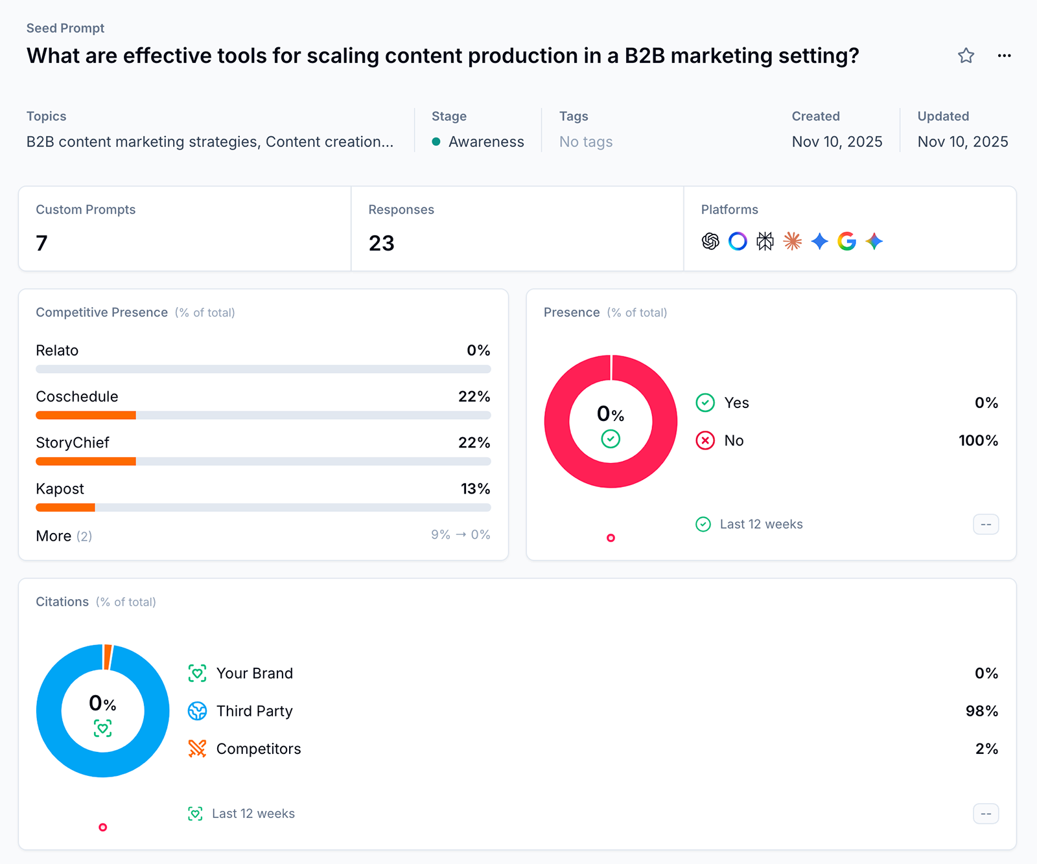Image resolution: width=1037 pixels, height=864 pixels.
Task: Click the Responses count 23
Action: pos(381,243)
